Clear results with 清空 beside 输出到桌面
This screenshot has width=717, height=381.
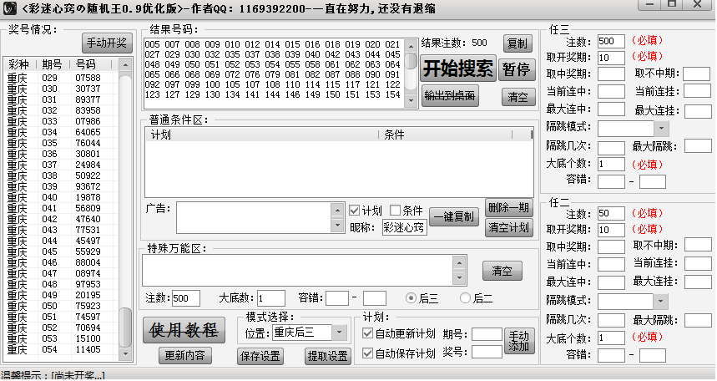518,97
